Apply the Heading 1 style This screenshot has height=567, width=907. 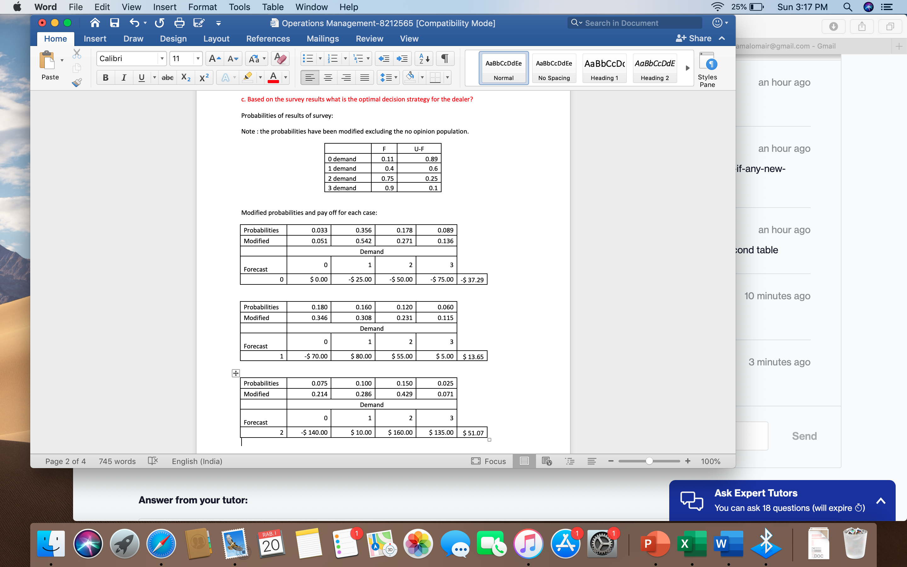coord(604,68)
